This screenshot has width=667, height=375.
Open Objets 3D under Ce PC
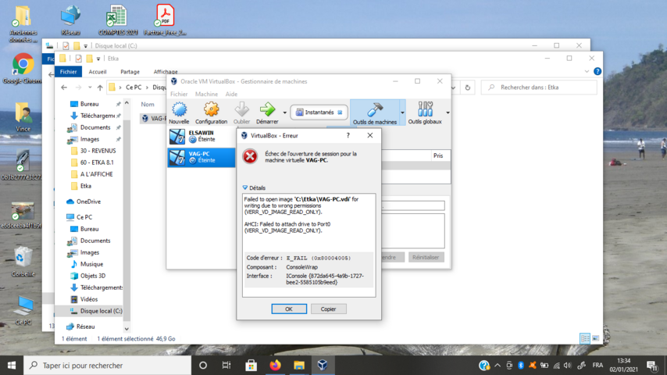[93, 276]
